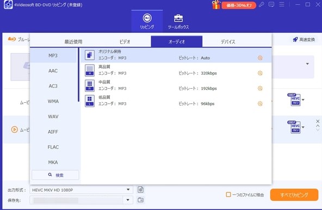The height and width of the screenshot is (210, 322).
Task: Click the format sidebar scrollbar
Action: click(x=78, y=75)
